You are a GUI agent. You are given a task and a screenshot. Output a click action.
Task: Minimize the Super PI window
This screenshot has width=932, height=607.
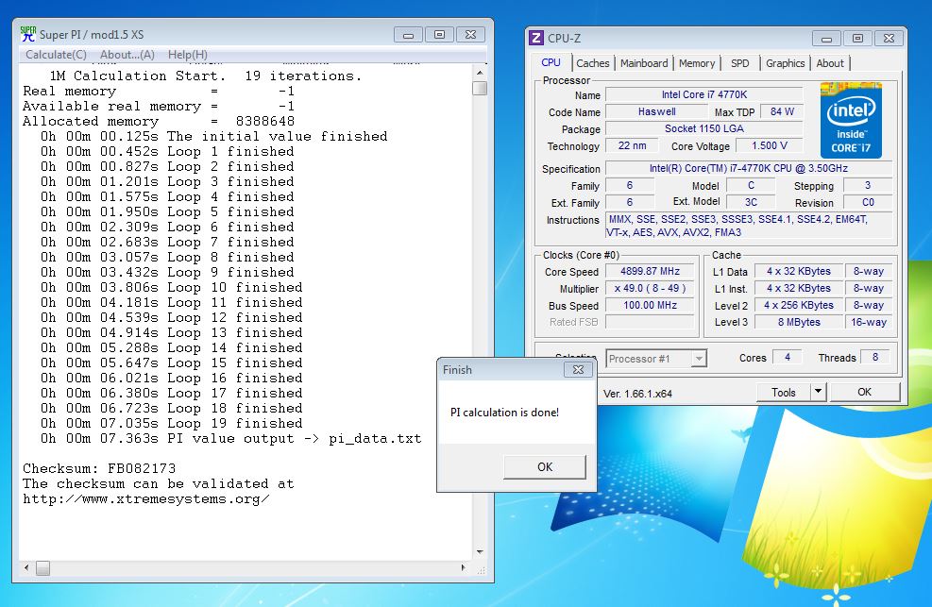pos(408,35)
